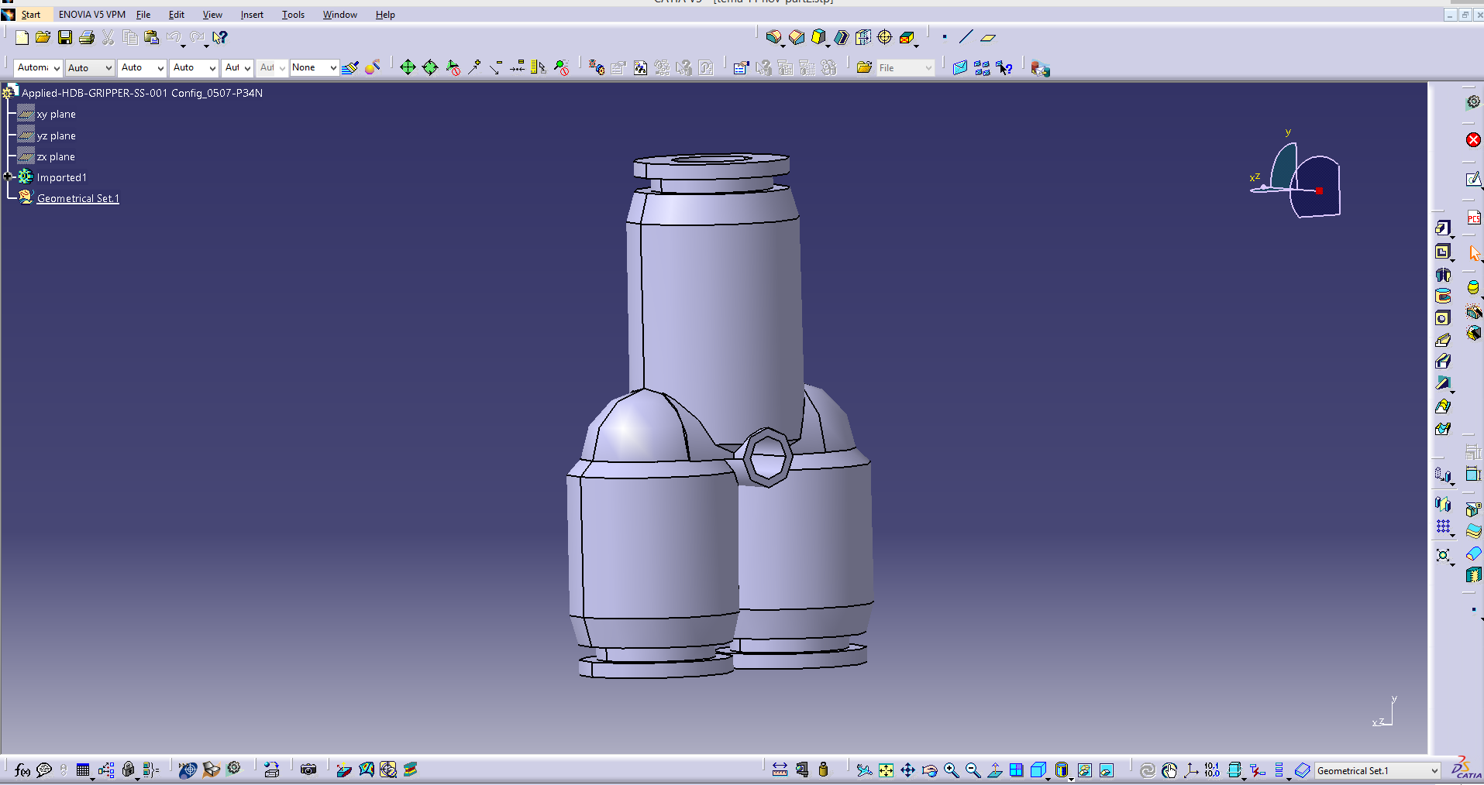Click the Zoom In magnifier icon
1484x785 pixels.
(951, 770)
